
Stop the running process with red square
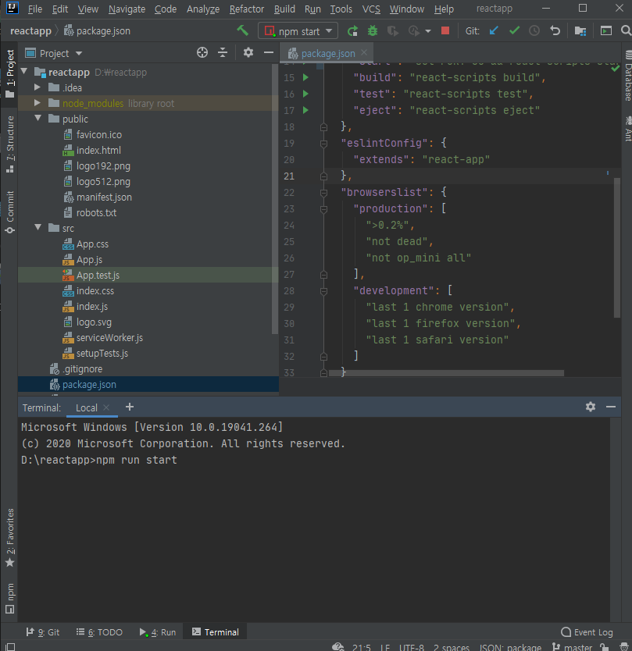pyautogui.click(x=445, y=30)
